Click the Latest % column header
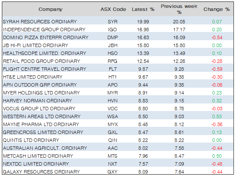The image size is (235, 178). point(143,9)
